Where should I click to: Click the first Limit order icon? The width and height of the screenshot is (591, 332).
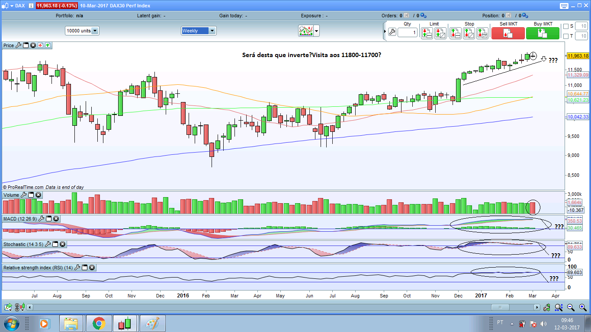(427, 33)
